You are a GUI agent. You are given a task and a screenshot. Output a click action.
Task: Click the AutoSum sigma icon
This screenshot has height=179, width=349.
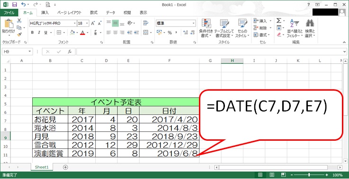pos(278,21)
